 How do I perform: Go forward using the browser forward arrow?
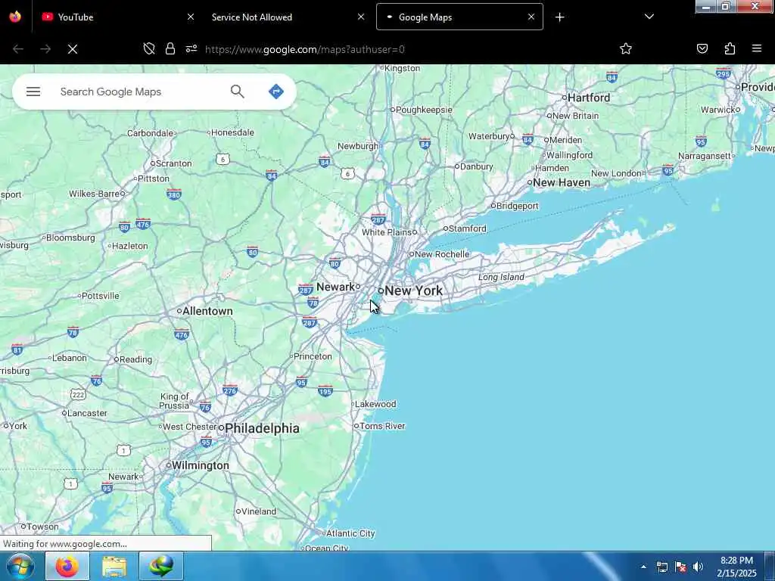tap(45, 49)
